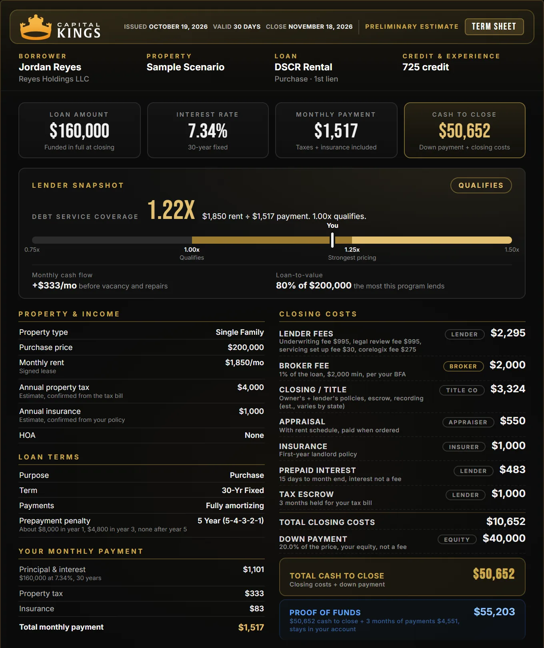Click the Total Cash to Close box

click(402, 577)
